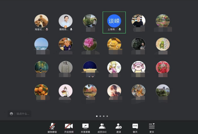Select the stone stele calligraphy avatar
This screenshot has height=134, width=198.
tap(65, 67)
